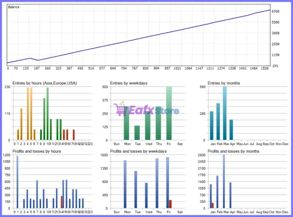Select Apr bar in Entries by months
The image size is (293, 217).
(231, 130)
